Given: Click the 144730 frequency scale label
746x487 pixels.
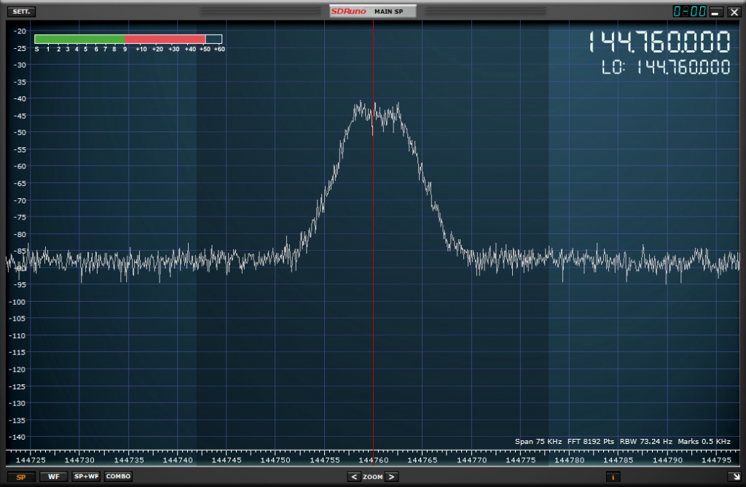Looking at the screenshot, I should click(79, 460).
